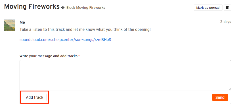The image size is (233, 109).
Task: Click the empty footer bar beside Add track
Action: click(129, 97)
